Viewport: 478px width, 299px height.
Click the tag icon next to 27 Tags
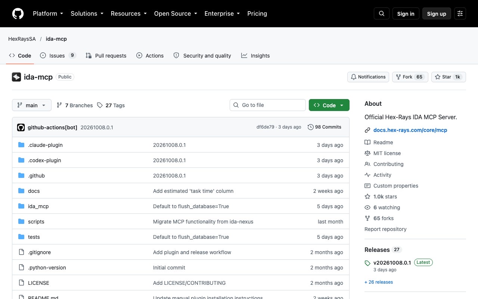[100, 105]
